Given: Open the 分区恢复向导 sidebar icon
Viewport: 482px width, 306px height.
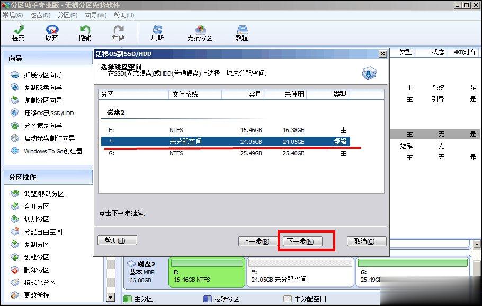Looking at the screenshot, I should [15, 125].
